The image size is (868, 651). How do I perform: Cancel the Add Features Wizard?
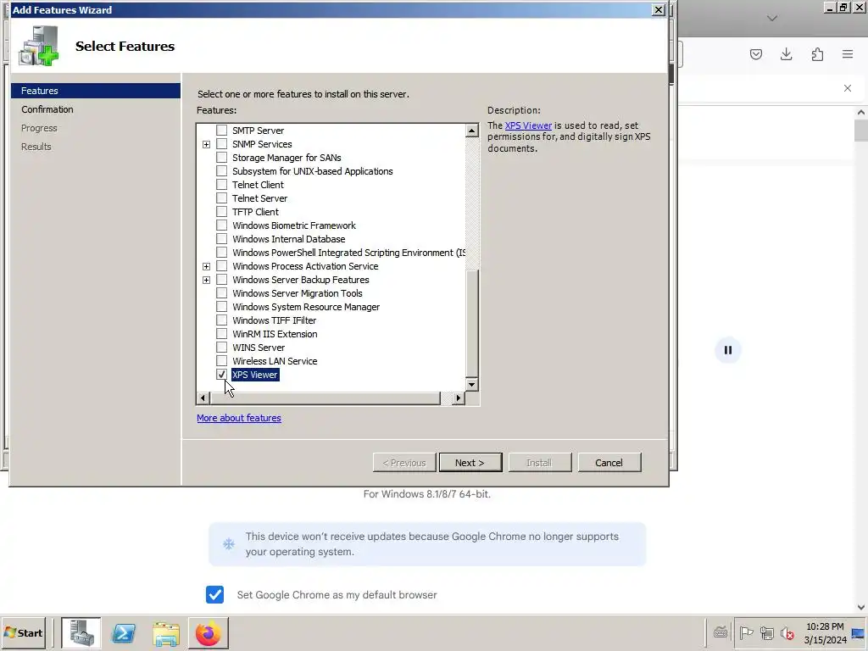click(609, 463)
